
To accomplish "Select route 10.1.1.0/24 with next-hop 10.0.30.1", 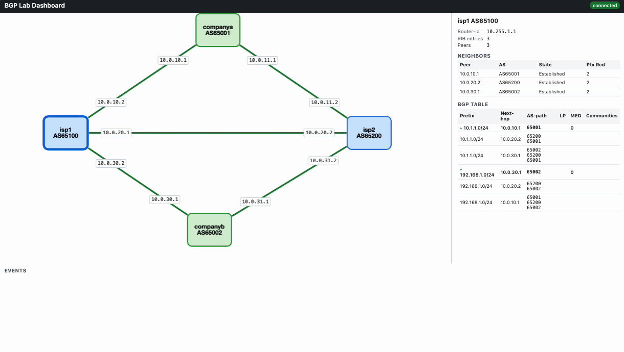I will (x=539, y=155).
